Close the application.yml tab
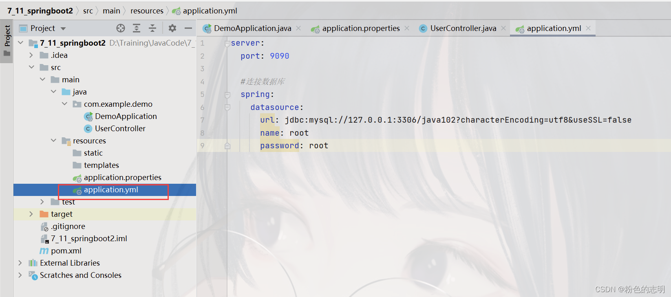Image resolution: width=671 pixels, height=297 pixels. (588, 28)
